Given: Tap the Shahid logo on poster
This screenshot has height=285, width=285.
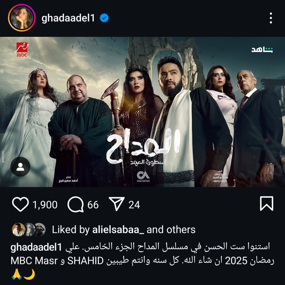Looking at the screenshot, I should click(x=262, y=49).
